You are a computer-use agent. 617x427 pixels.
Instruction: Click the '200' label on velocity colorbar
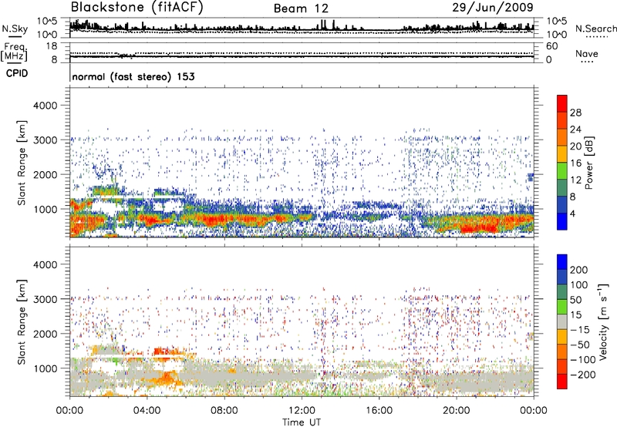point(579,270)
